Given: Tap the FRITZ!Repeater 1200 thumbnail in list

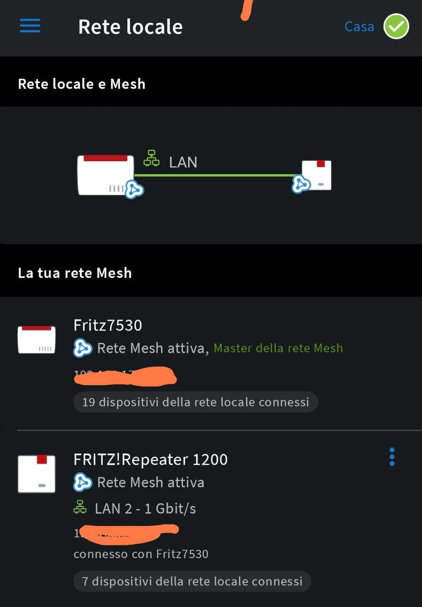Looking at the screenshot, I should (36, 474).
